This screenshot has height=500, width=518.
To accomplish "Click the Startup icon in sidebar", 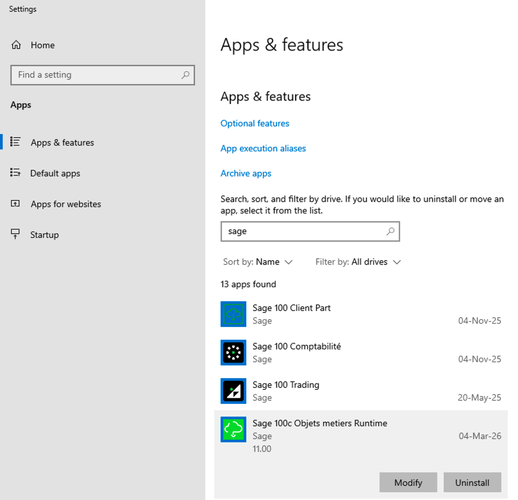I will coord(15,235).
